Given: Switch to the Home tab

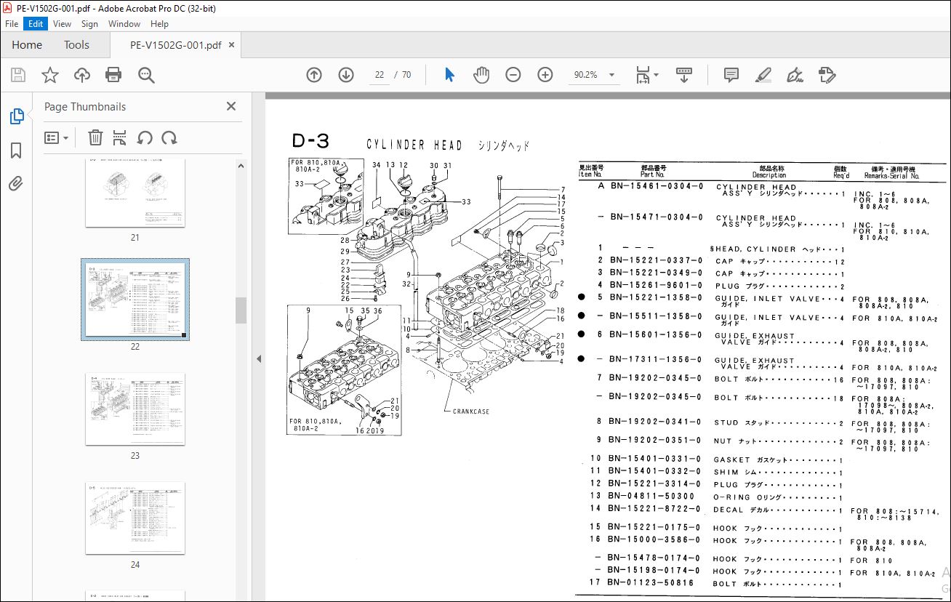Looking at the screenshot, I should (27, 45).
